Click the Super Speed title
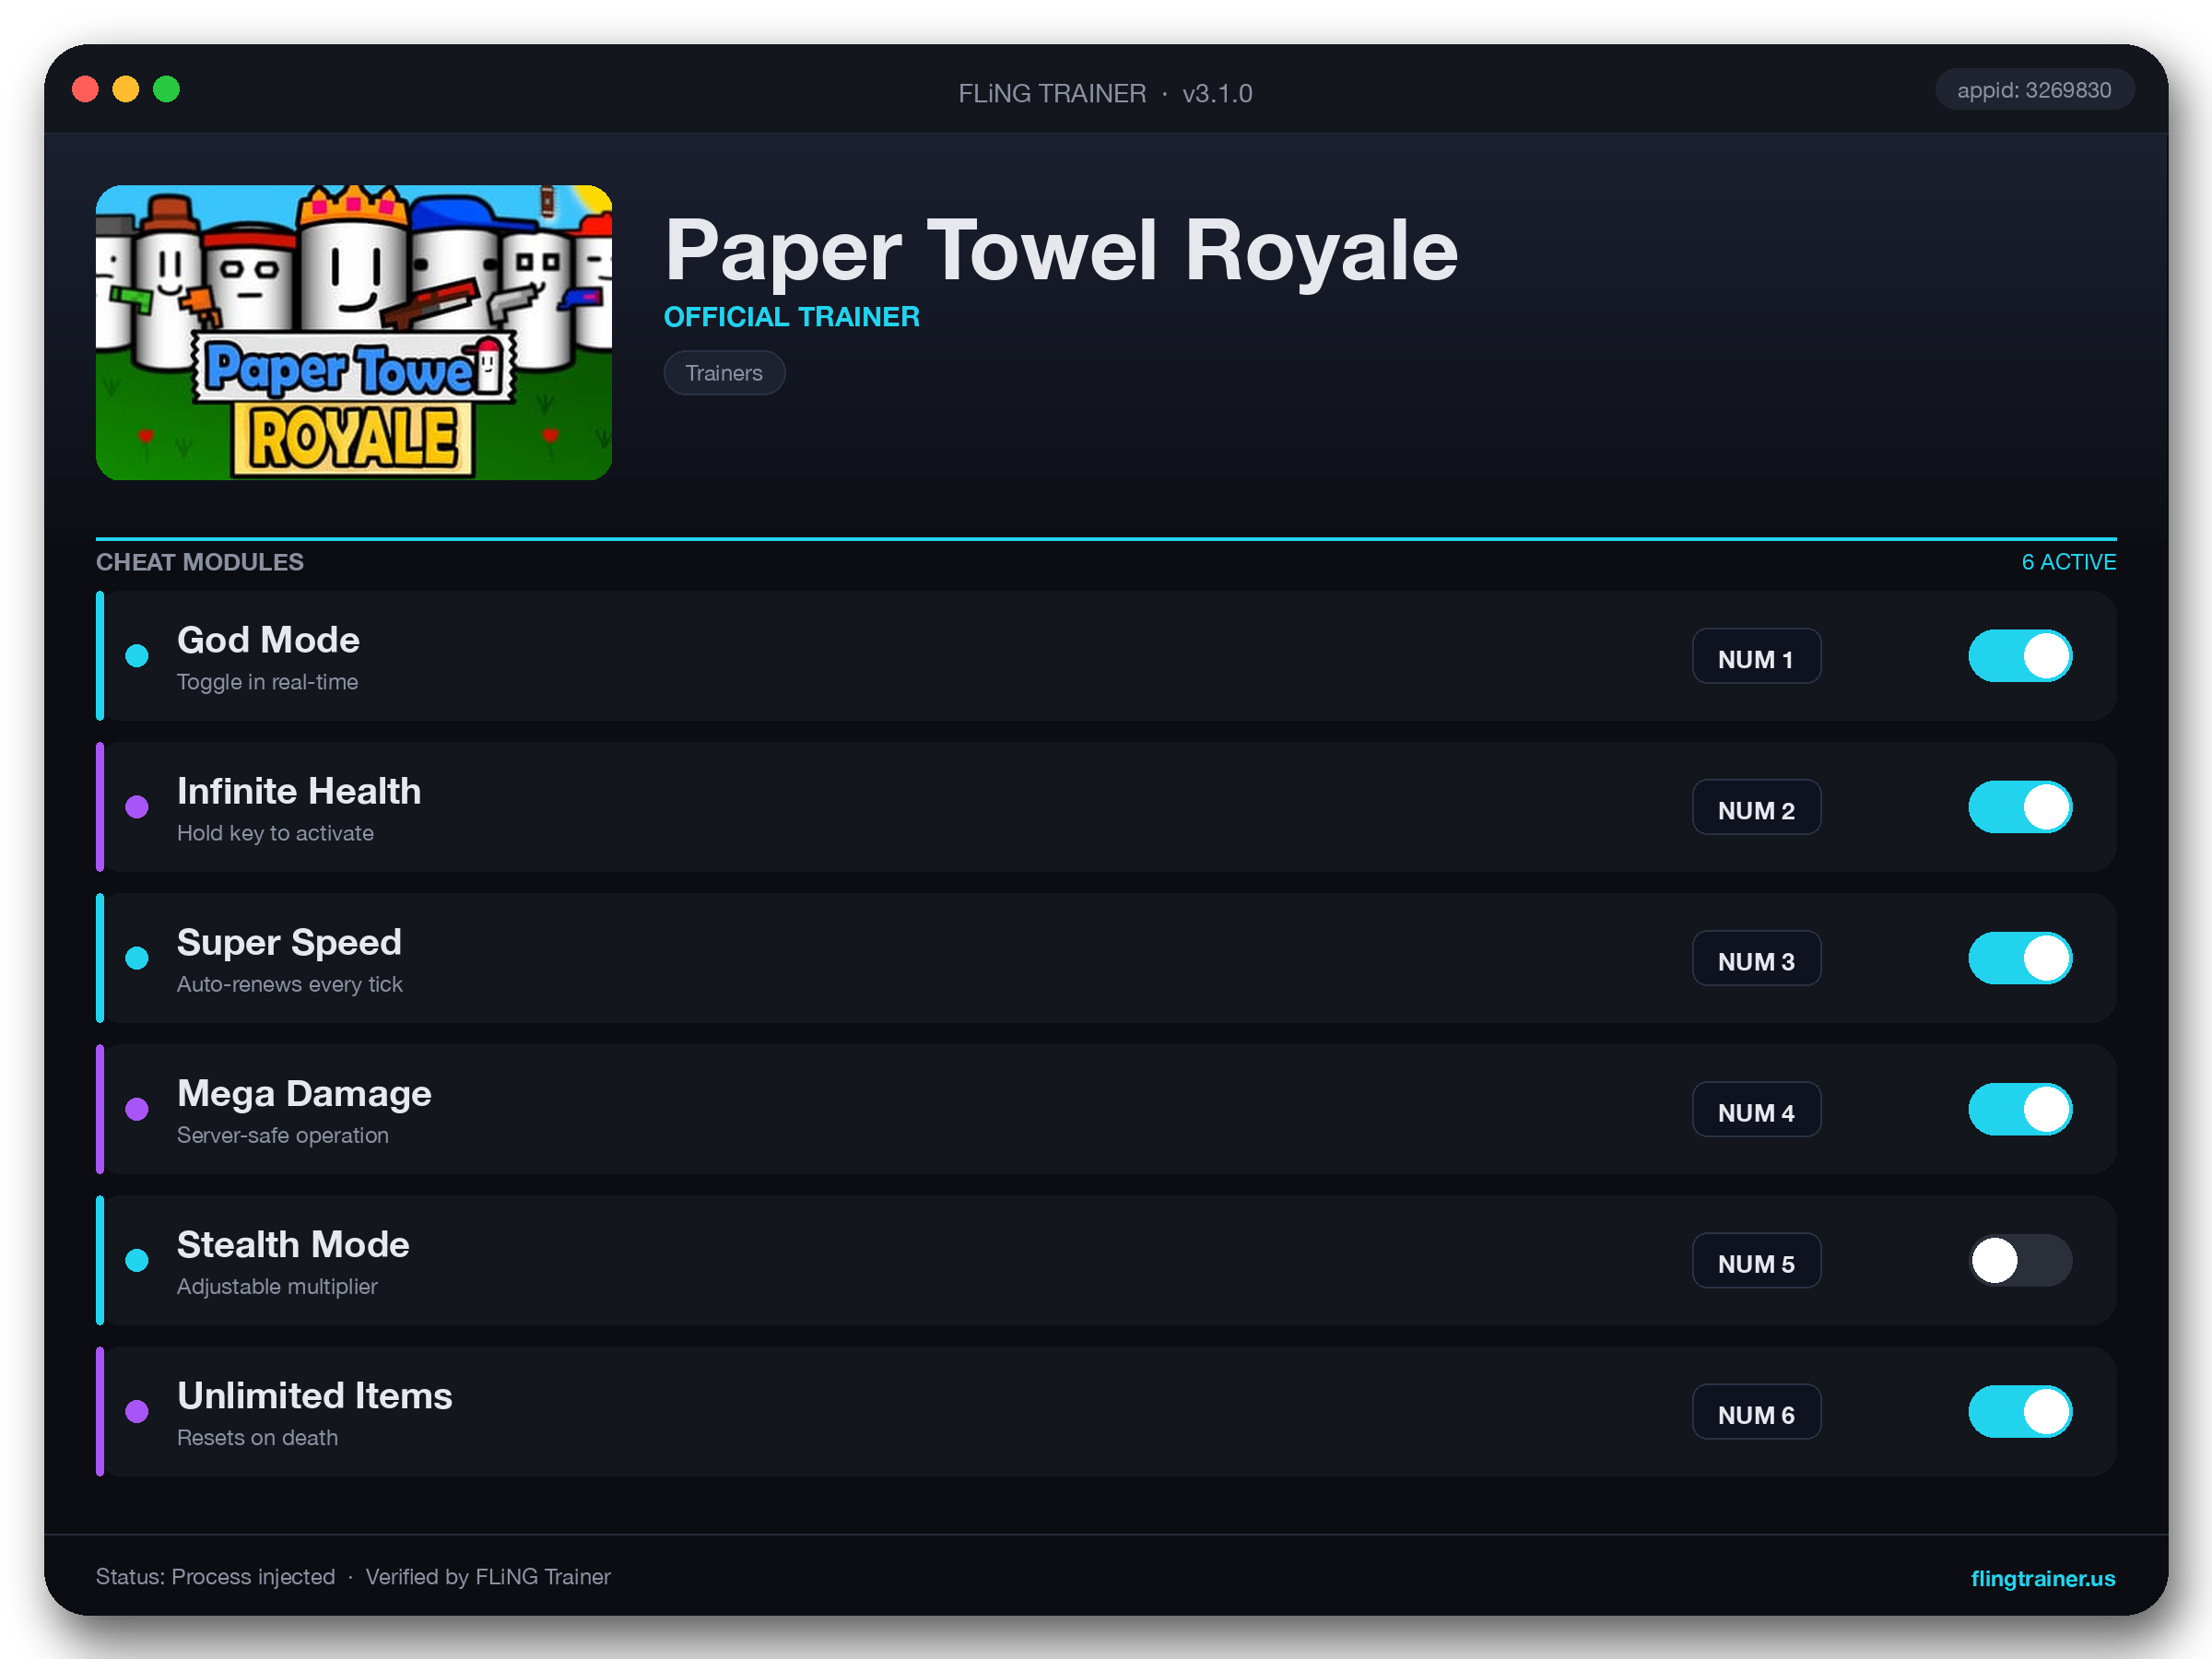The height and width of the screenshot is (1659, 2212). coord(289,942)
